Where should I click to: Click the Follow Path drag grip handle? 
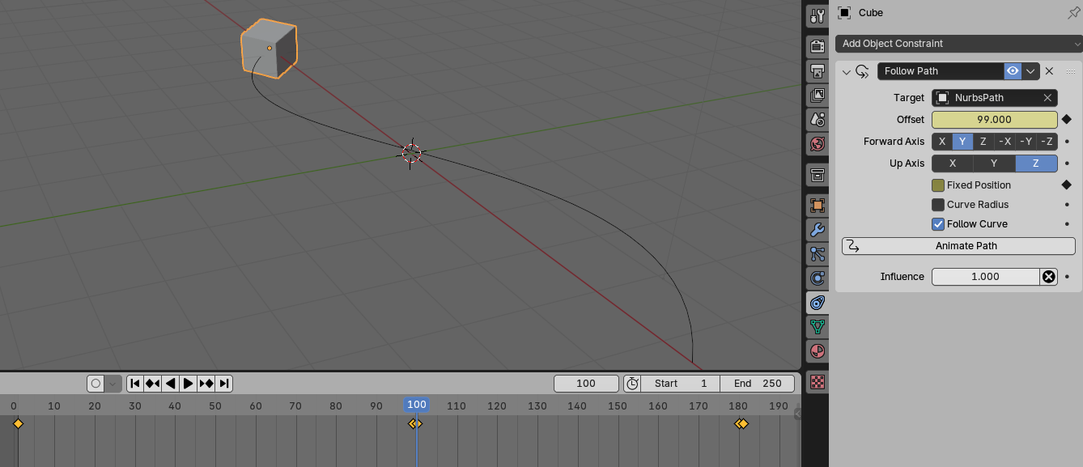click(1070, 71)
